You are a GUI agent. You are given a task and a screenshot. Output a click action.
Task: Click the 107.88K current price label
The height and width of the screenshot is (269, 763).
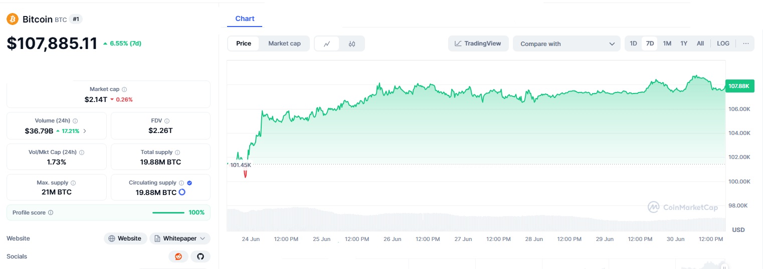[739, 86]
